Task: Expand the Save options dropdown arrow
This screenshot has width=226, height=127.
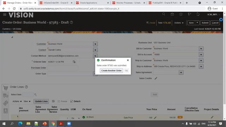Action: (197, 23)
